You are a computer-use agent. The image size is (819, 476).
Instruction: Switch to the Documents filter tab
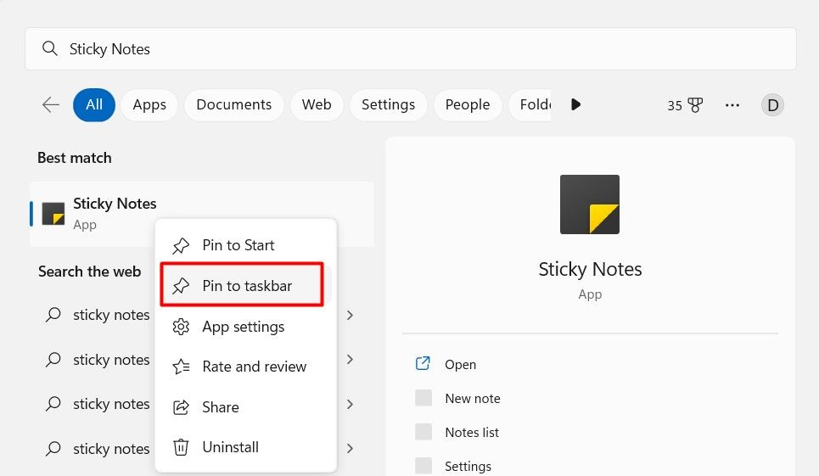(234, 105)
